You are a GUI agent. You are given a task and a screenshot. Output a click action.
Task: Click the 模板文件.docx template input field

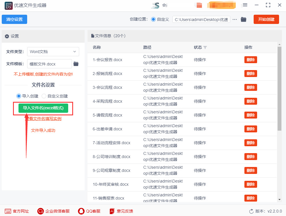click(49, 64)
